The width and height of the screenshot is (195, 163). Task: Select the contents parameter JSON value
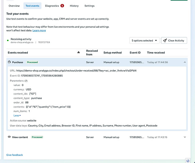pyautogui.click(x=48, y=107)
